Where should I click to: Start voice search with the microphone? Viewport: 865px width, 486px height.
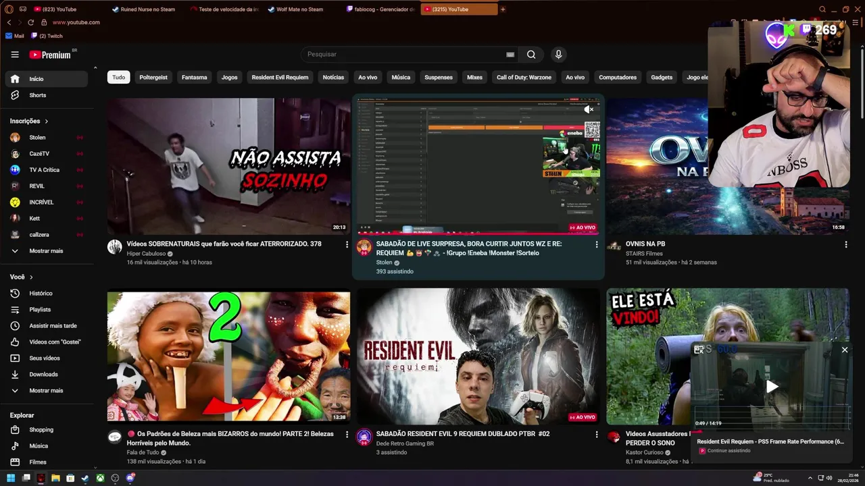pos(558,55)
